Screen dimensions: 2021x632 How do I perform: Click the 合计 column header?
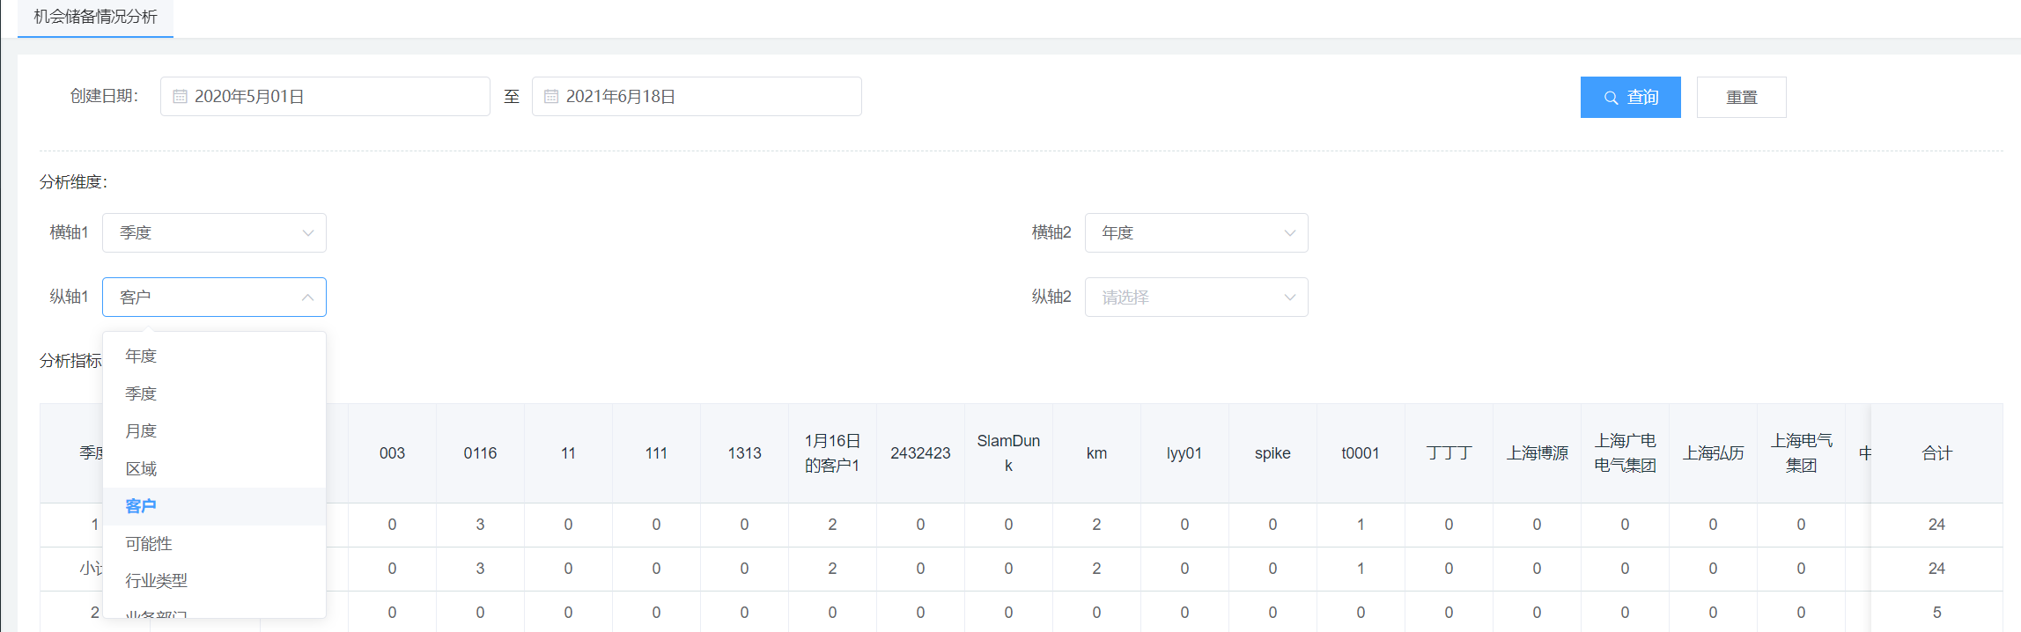point(1936,453)
